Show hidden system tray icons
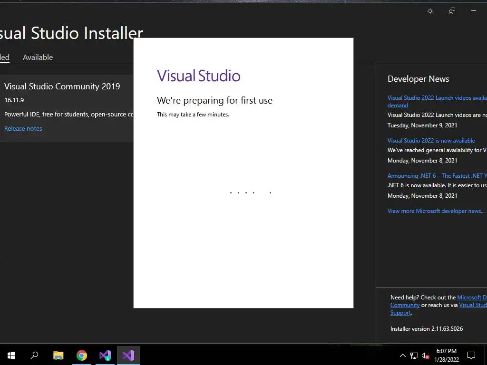Screen dimensions: 487x365 pyautogui.click(x=402, y=355)
